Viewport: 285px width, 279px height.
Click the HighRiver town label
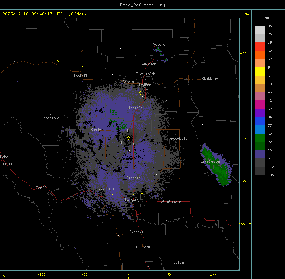click(142, 246)
